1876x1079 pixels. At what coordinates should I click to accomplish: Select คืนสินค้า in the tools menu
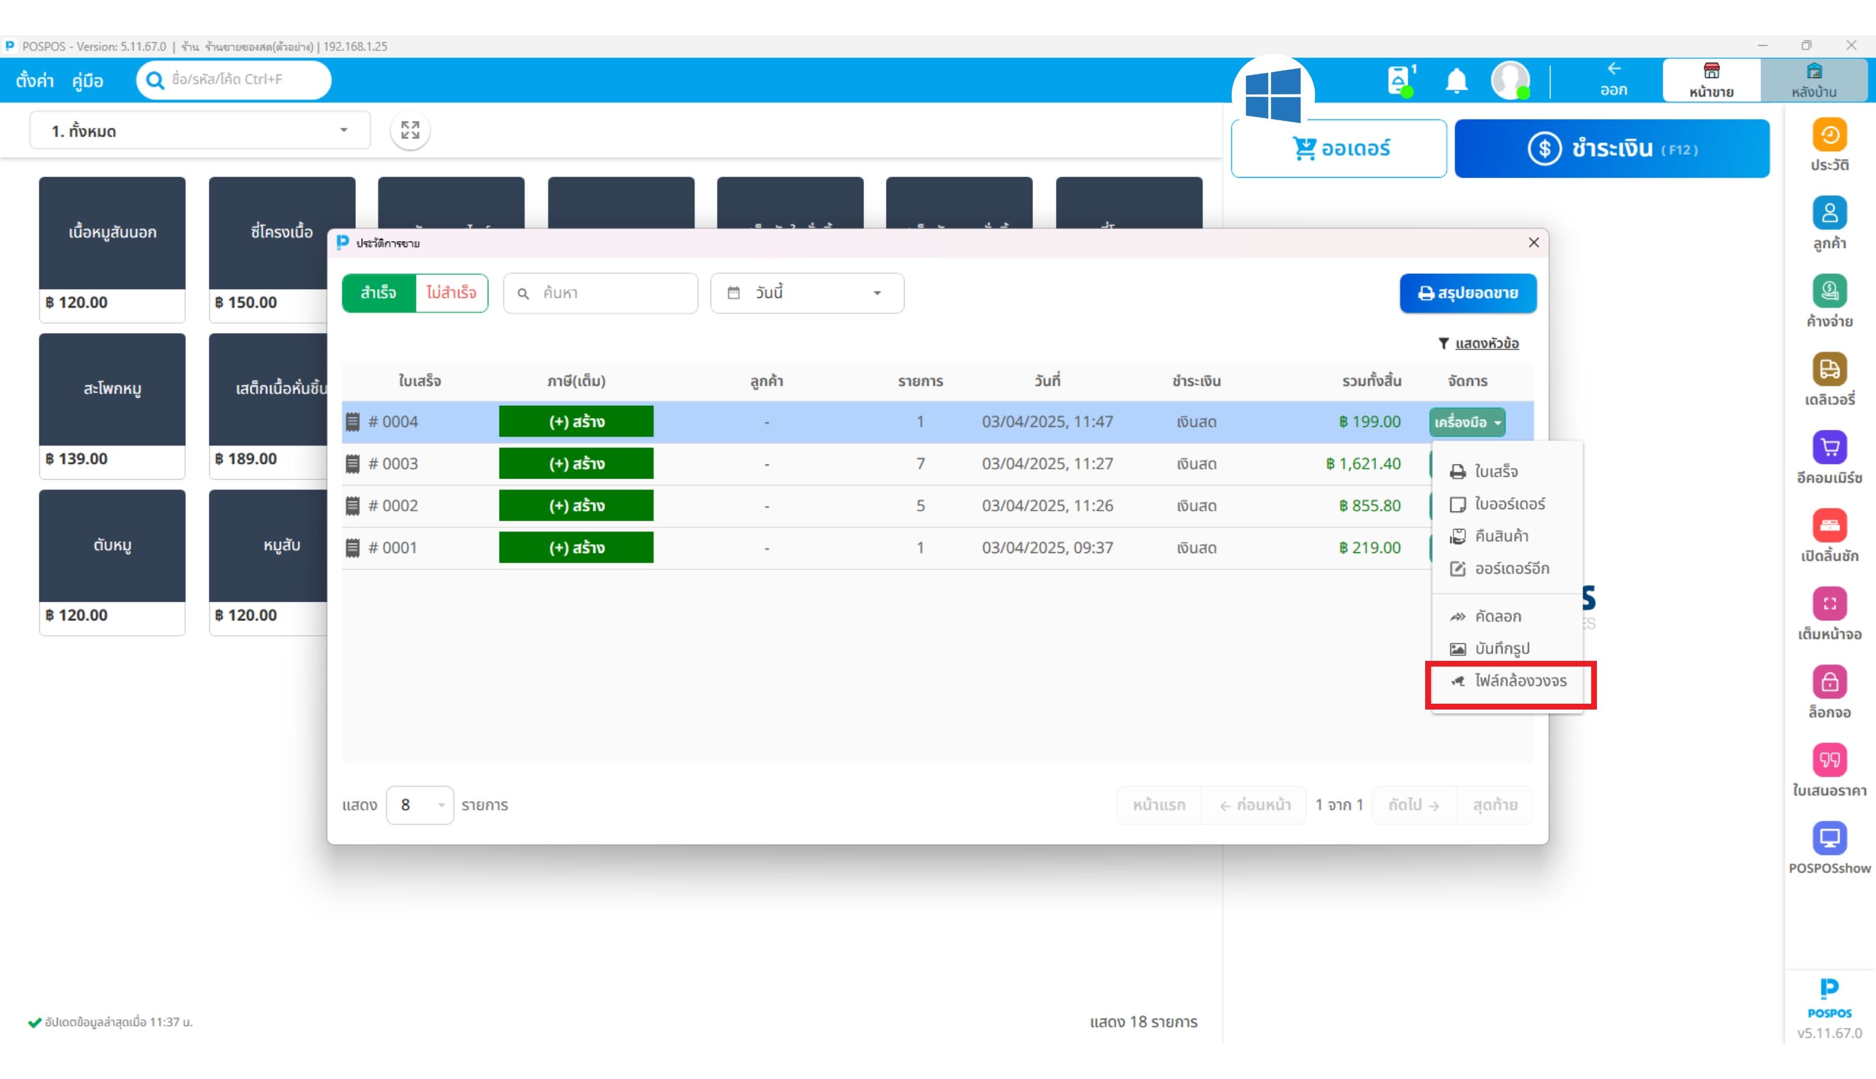(x=1501, y=536)
